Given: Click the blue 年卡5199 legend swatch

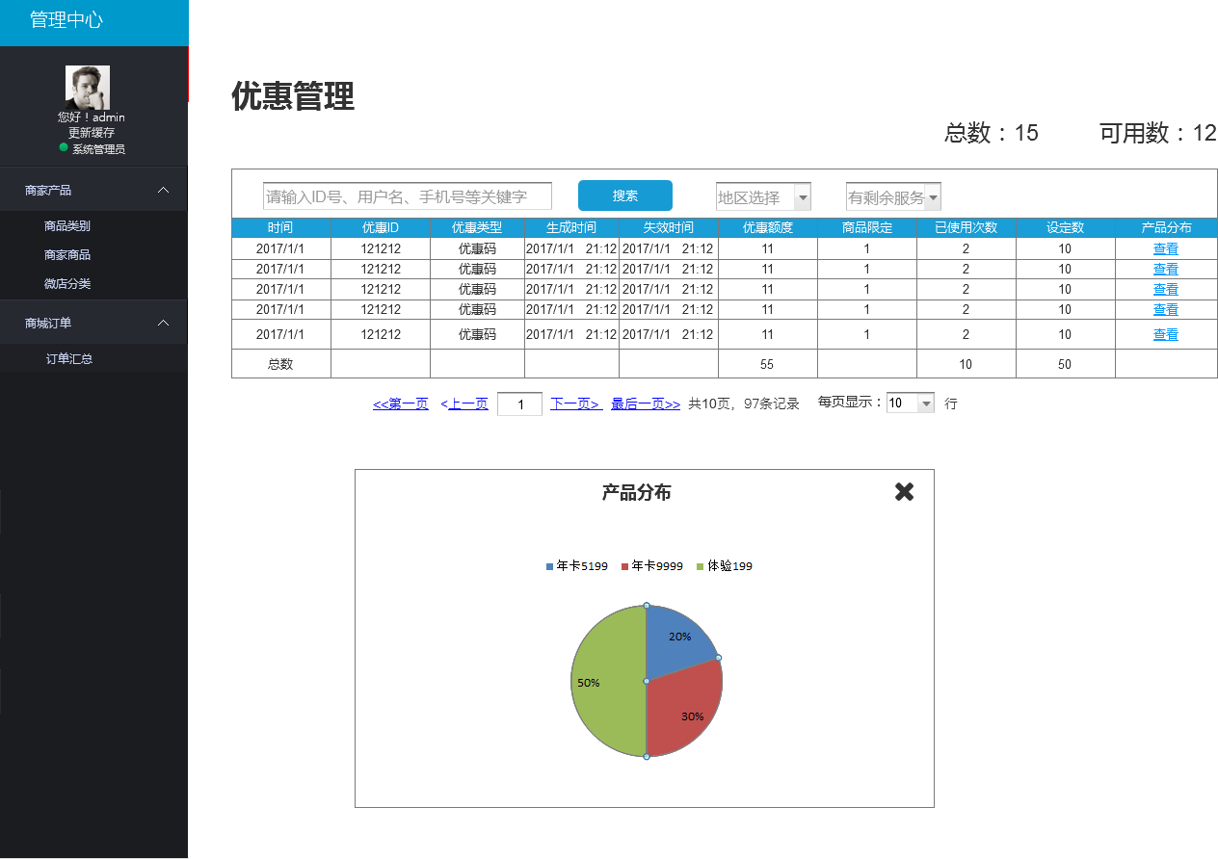Looking at the screenshot, I should coord(550,566).
